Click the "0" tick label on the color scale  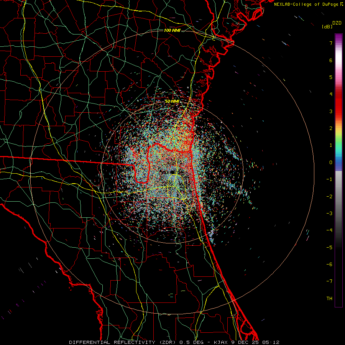[331, 163]
